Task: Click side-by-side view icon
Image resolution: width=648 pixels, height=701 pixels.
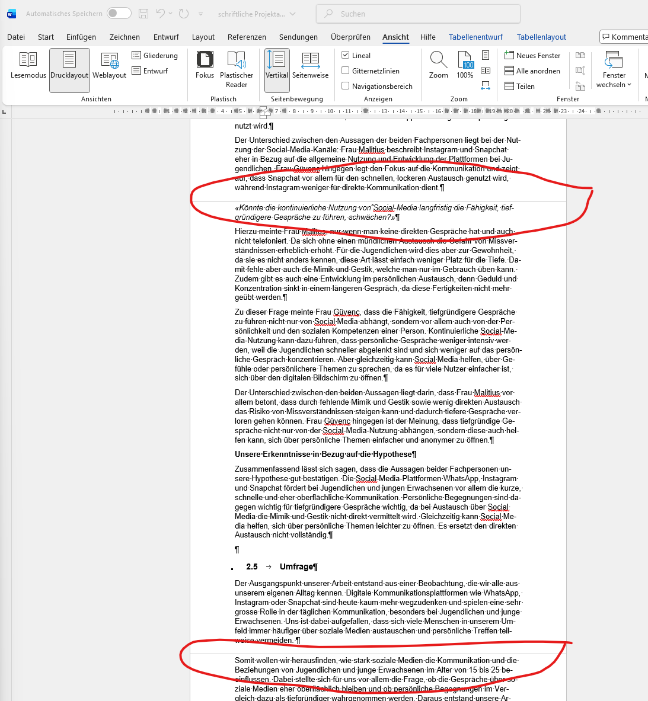Action: click(x=580, y=56)
